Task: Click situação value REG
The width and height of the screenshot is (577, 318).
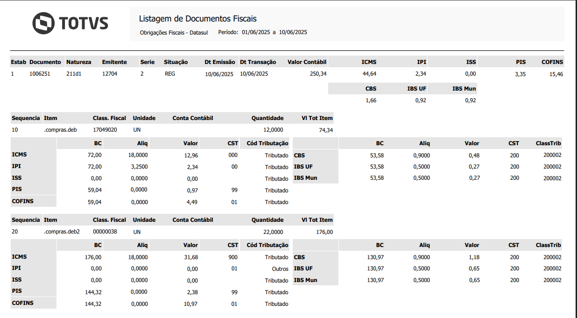Action: pos(170,74)
